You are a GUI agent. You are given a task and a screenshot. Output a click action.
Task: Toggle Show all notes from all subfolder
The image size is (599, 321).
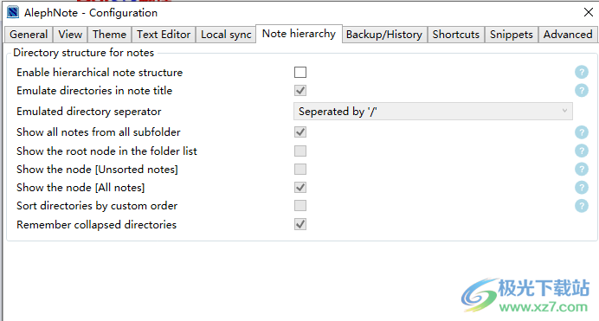tap(300, 132)
